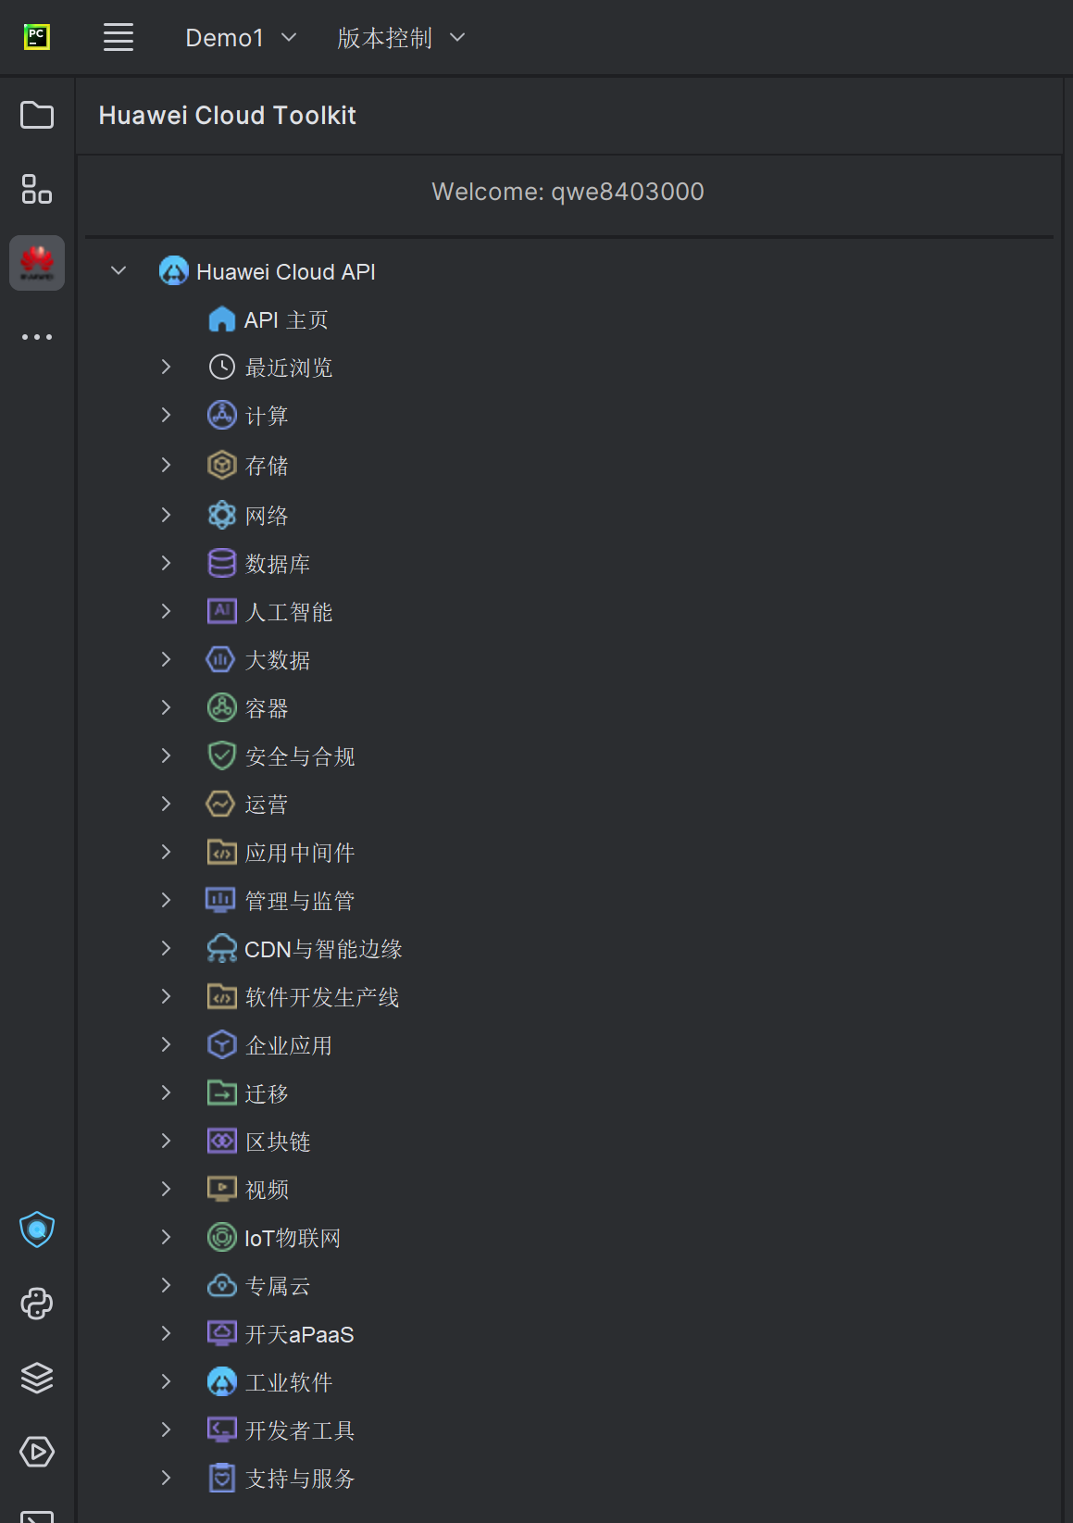Click the 运营 chart icon
The width and height of the screenshot is (1073, 1523).
[x=220, y=805]
